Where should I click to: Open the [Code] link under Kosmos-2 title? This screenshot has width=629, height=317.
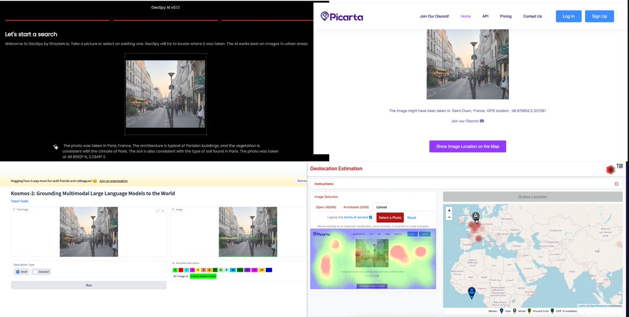pos(25,201)
